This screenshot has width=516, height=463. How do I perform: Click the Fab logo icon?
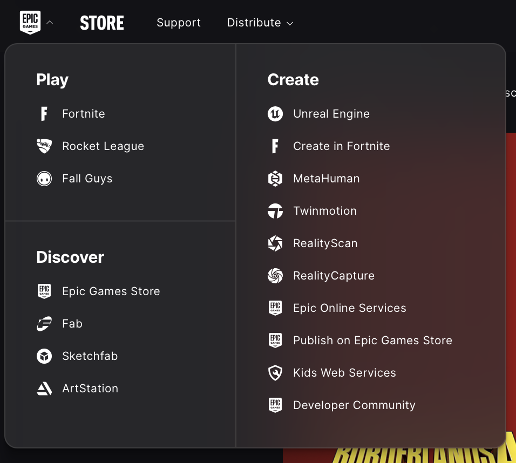(44, 324)
